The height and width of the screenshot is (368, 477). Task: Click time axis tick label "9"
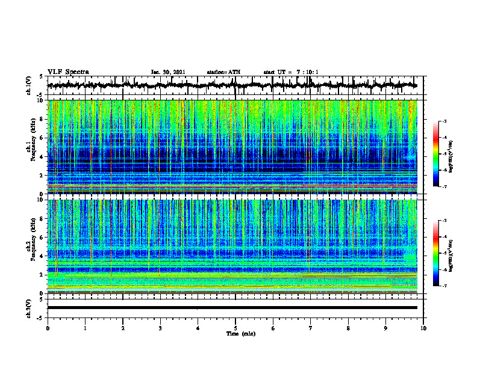click(x=385, y=328)
